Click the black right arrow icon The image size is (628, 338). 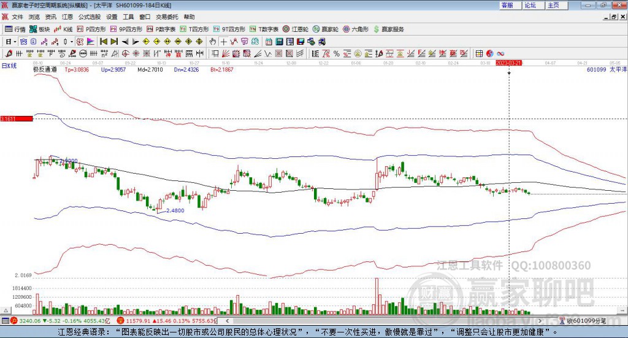pyautogui.click(x=136, y=42)
